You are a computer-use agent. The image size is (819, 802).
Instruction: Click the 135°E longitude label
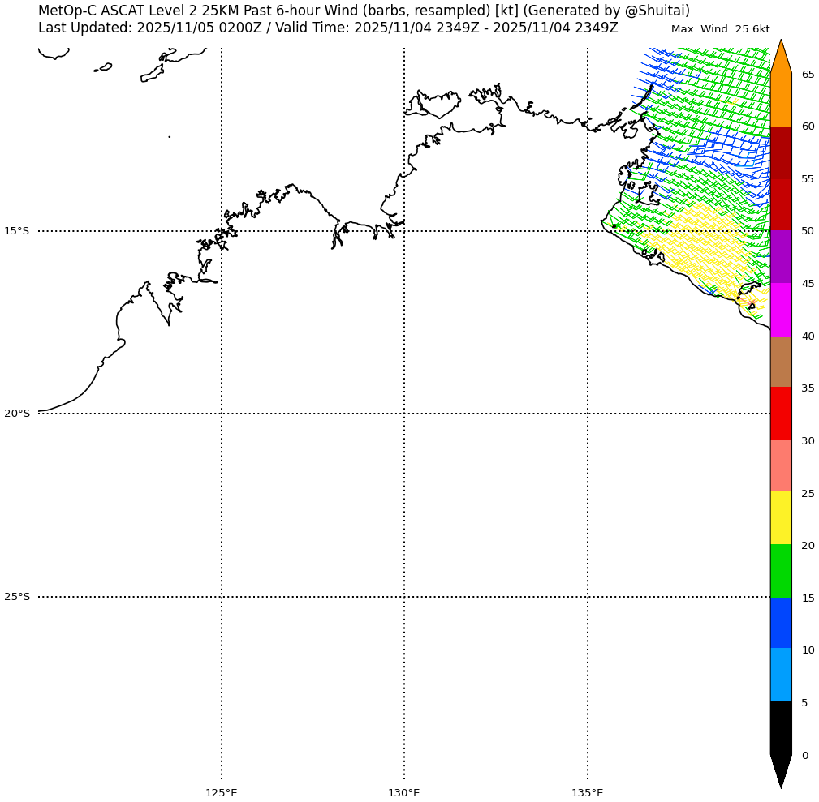[x=588, y=792]
